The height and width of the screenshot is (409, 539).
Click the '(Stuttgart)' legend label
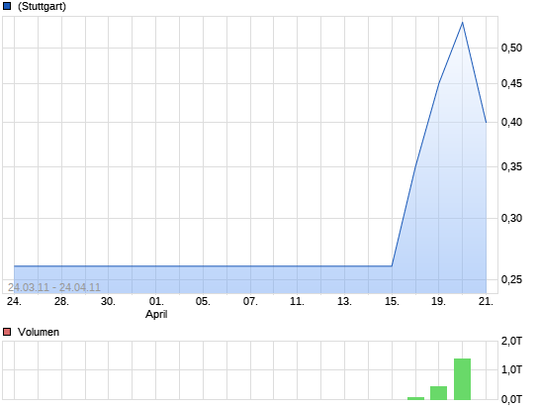point(42,7)
